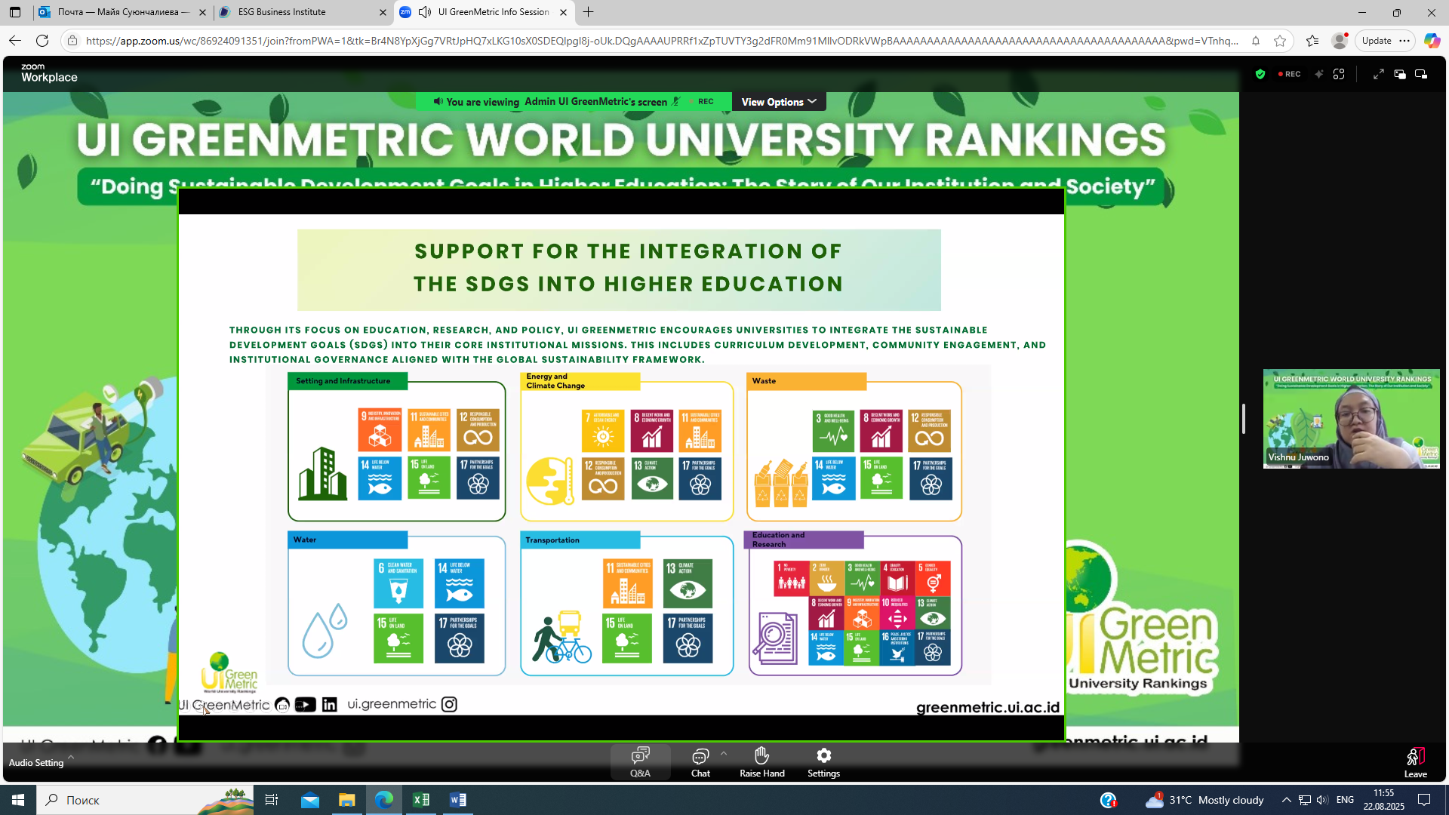Viewport: 1449px width, 815px height.
Task: Select the UI GreenMetric Info Session tab
Action: [x=484, y=12]
